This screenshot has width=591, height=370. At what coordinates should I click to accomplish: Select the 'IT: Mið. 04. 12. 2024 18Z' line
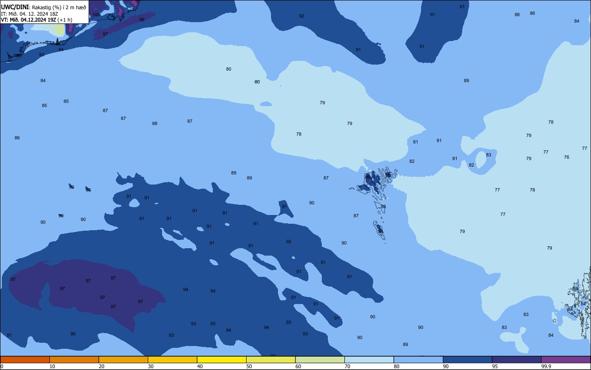coord(29,14)
